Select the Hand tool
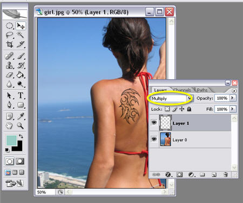 click(9, 125)
